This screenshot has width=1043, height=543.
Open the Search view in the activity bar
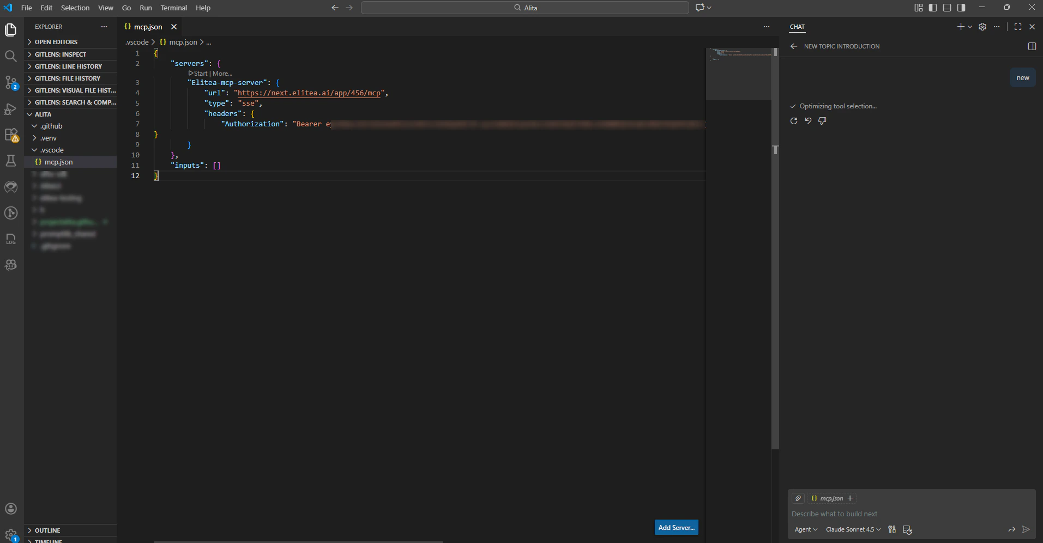pos(10,56)
